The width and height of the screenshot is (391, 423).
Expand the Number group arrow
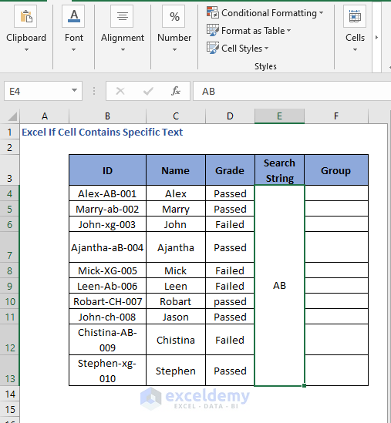pos(174,49)
